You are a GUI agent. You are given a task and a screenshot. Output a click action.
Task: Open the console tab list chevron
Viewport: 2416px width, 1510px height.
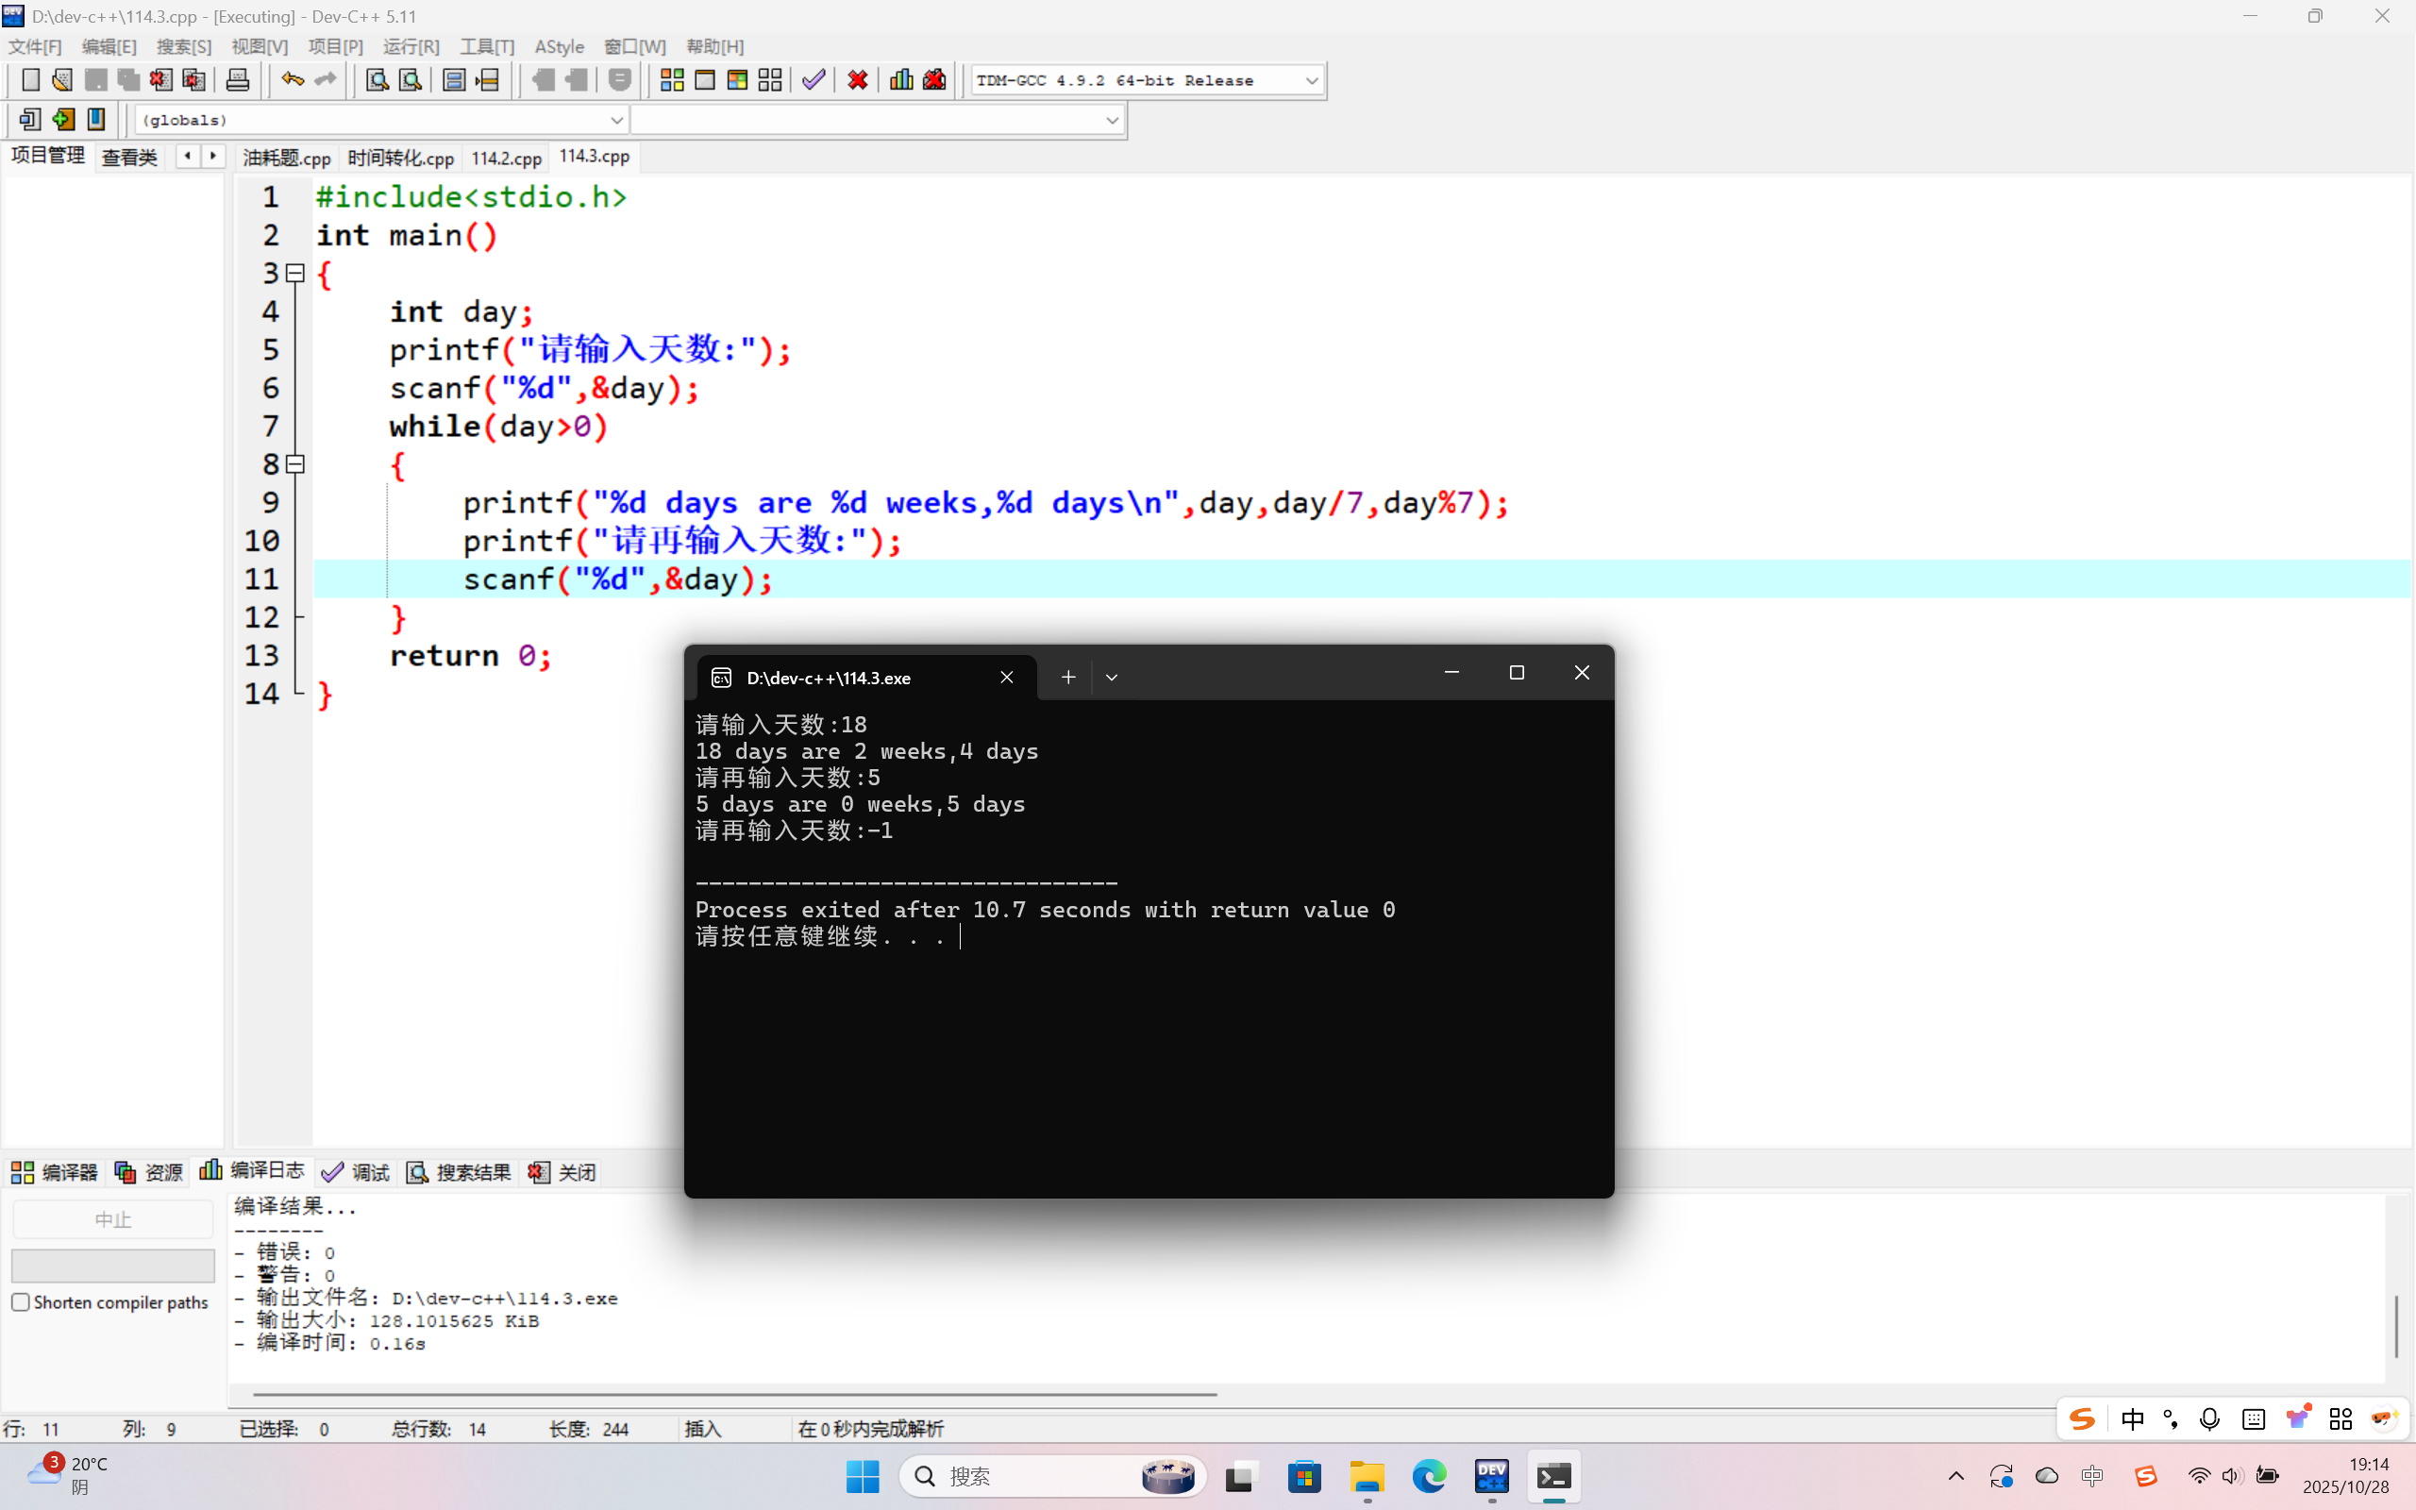point(1111,677)
